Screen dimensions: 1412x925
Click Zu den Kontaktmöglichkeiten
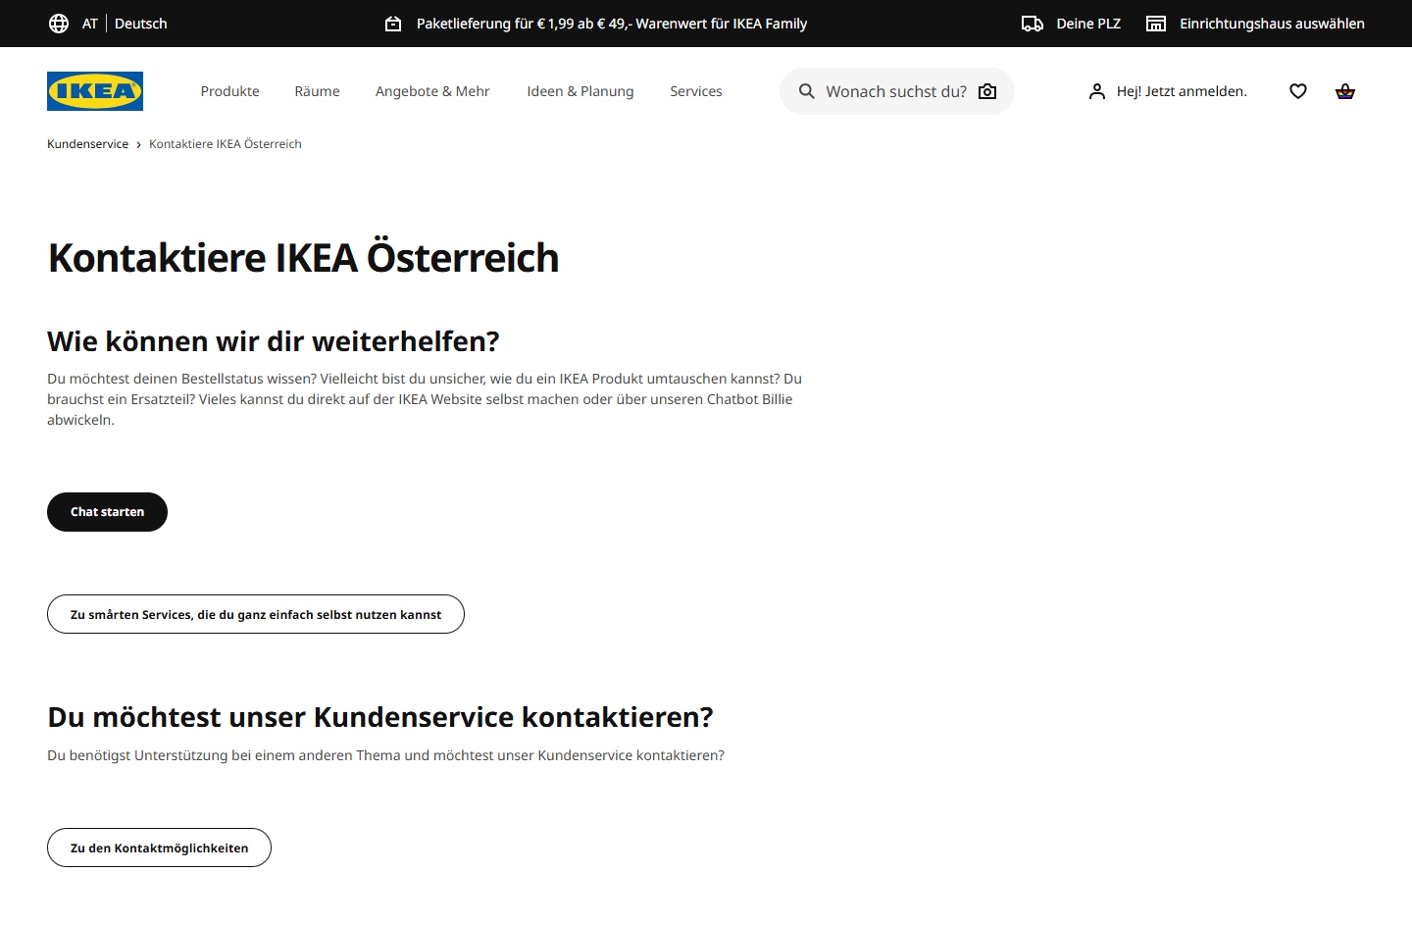point(159,848)
